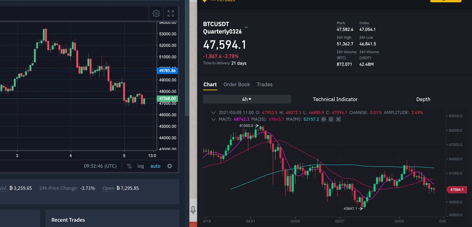This screenshot has width=472, height=227.
Task: Click the Vol 3,259.65 value
Action: pyautogui.click(x=20, y=188)
